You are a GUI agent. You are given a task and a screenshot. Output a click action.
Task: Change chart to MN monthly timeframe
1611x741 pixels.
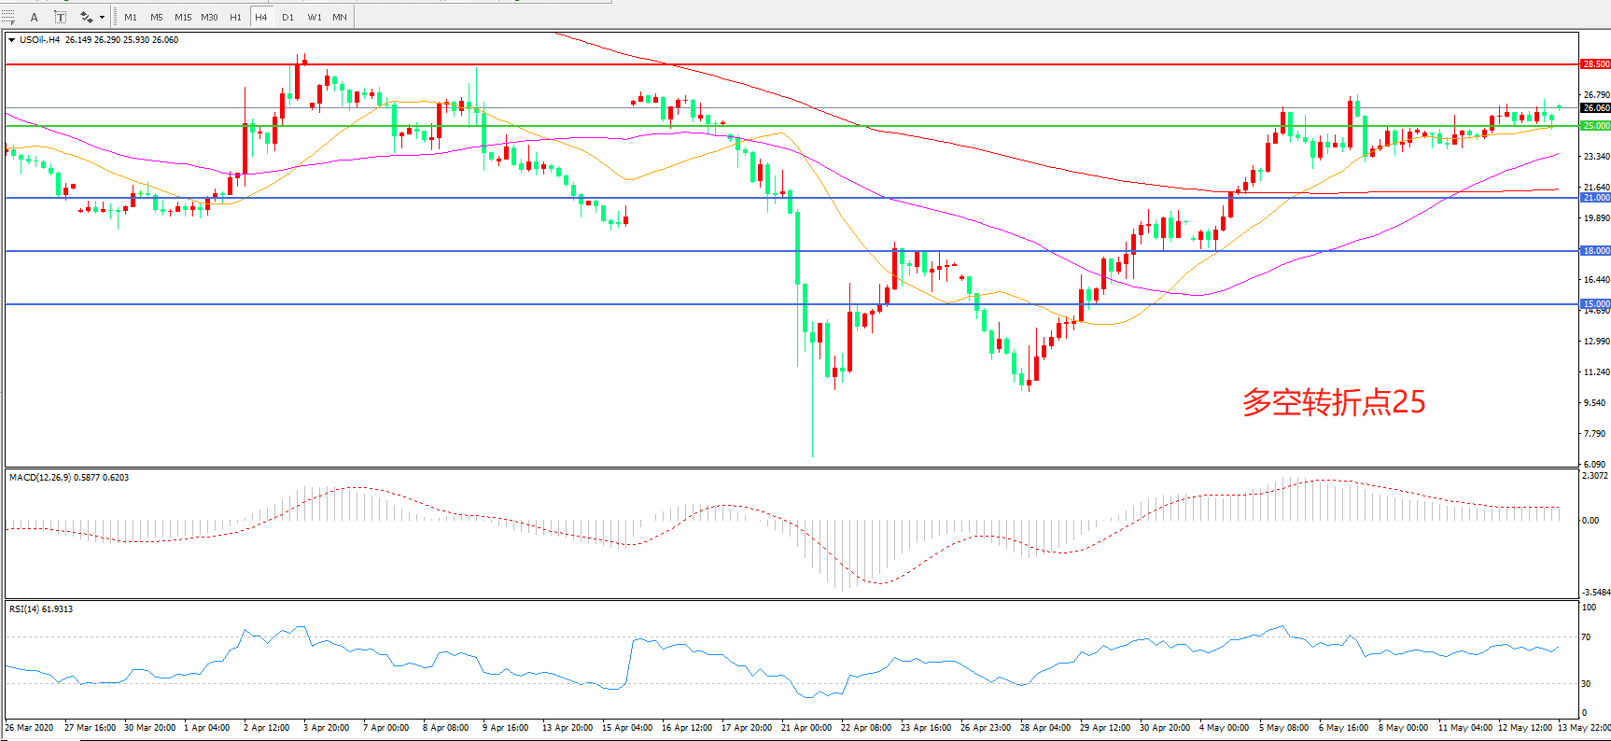click(340, 17)
